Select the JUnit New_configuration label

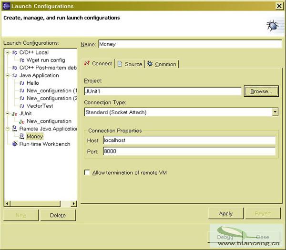click(x=49, y=121)
